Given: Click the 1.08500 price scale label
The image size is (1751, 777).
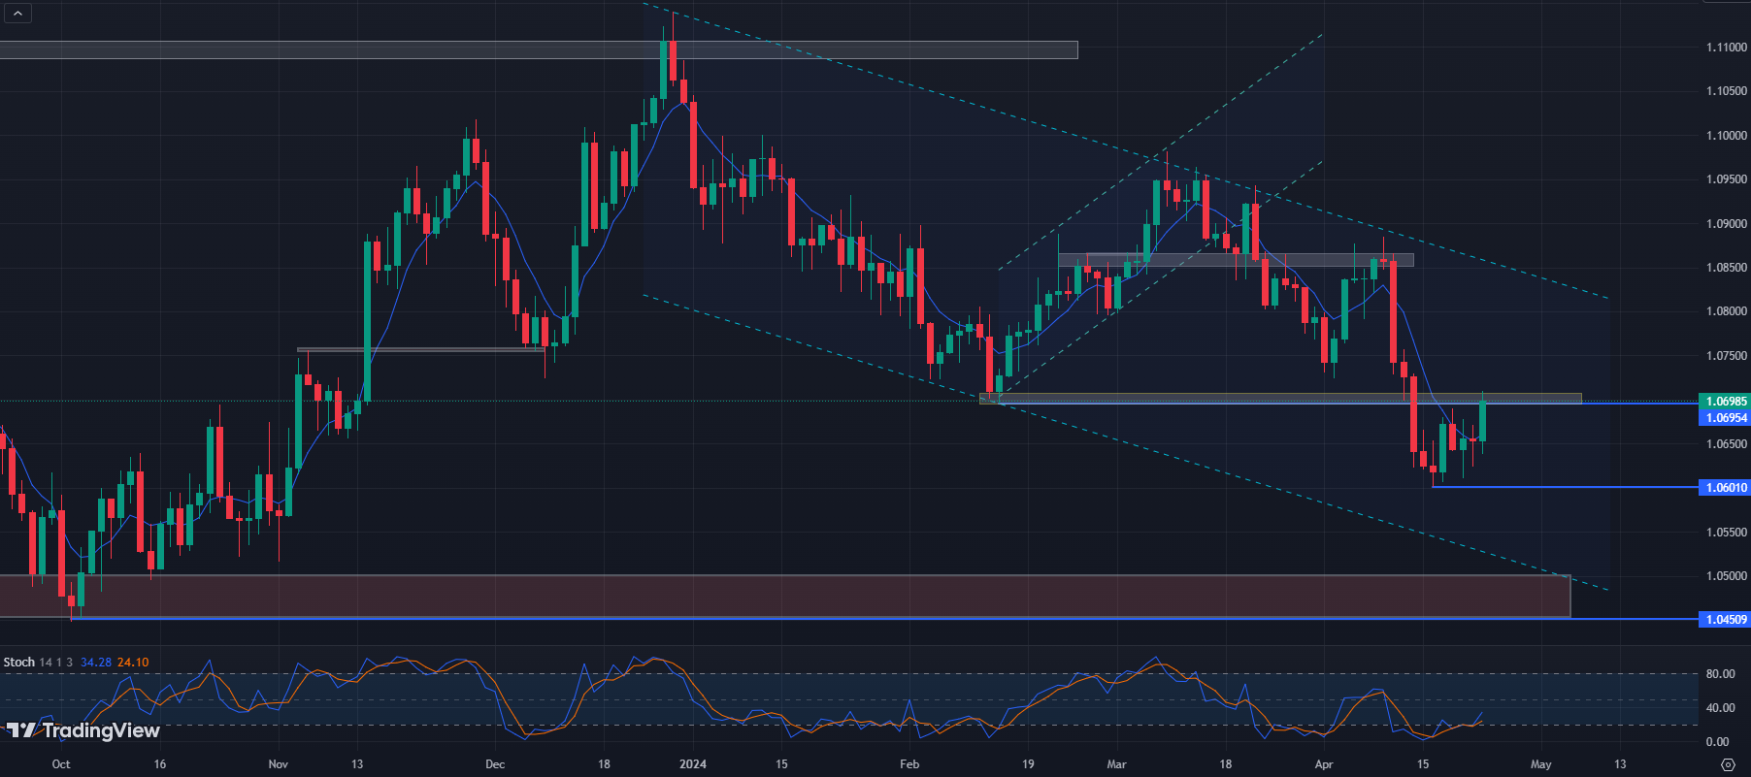Looking at the screenshot, I should 1727,268.
